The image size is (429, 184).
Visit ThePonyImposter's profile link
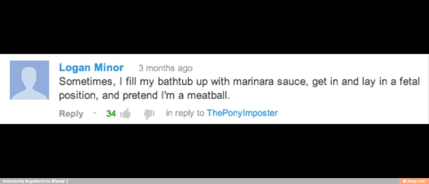(x=242, y=113)
